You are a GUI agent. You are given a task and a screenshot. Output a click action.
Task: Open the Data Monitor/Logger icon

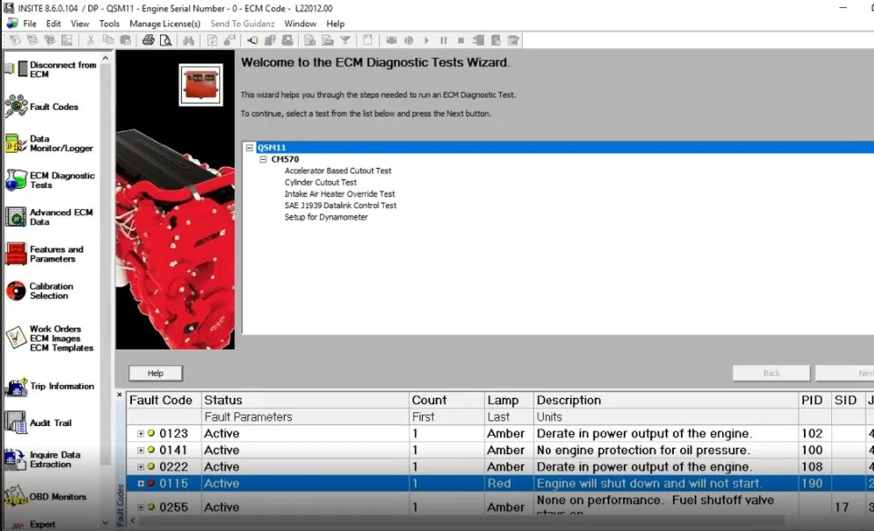tap(16, 143)
